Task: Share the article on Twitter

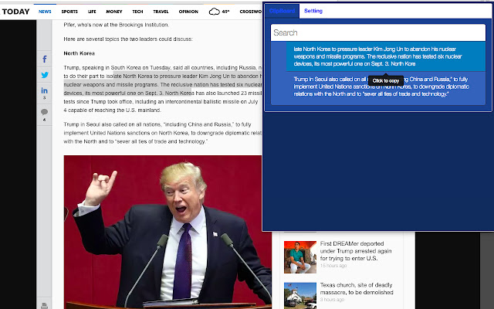Action: click(x=45, y=75)
